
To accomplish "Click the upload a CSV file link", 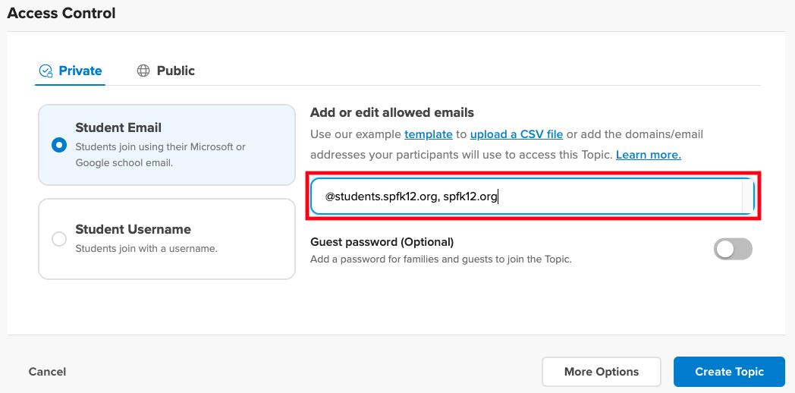I will point(517,134).
